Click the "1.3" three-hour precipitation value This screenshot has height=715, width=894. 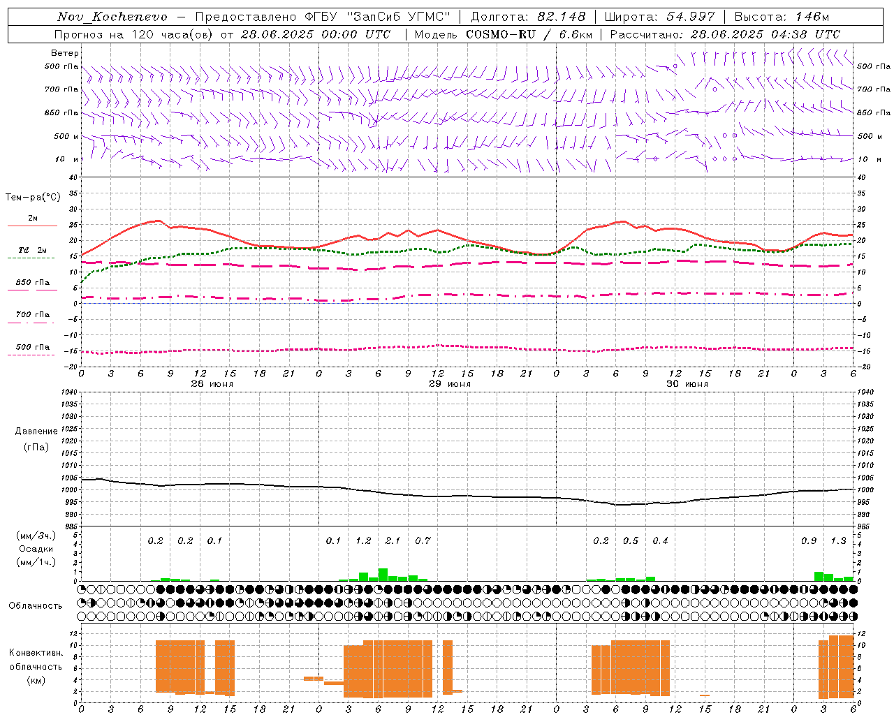(x=838, y=541)
